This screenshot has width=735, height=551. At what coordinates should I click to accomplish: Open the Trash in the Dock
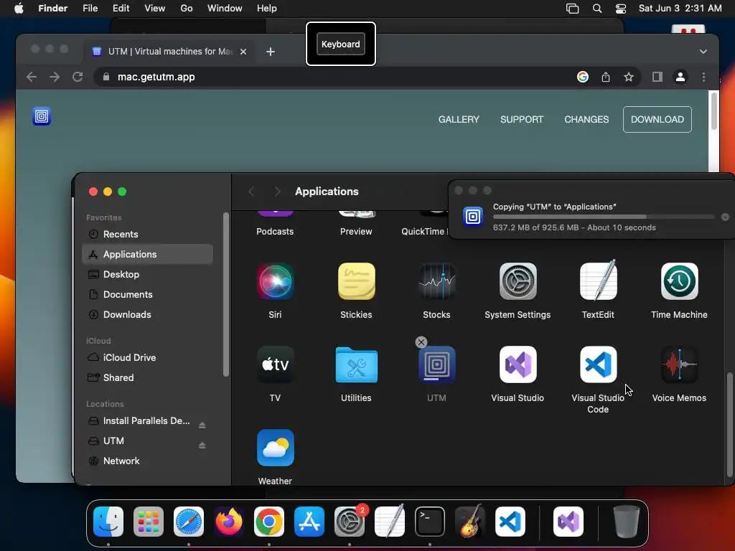pyautogui.click(x=626, y=522)
